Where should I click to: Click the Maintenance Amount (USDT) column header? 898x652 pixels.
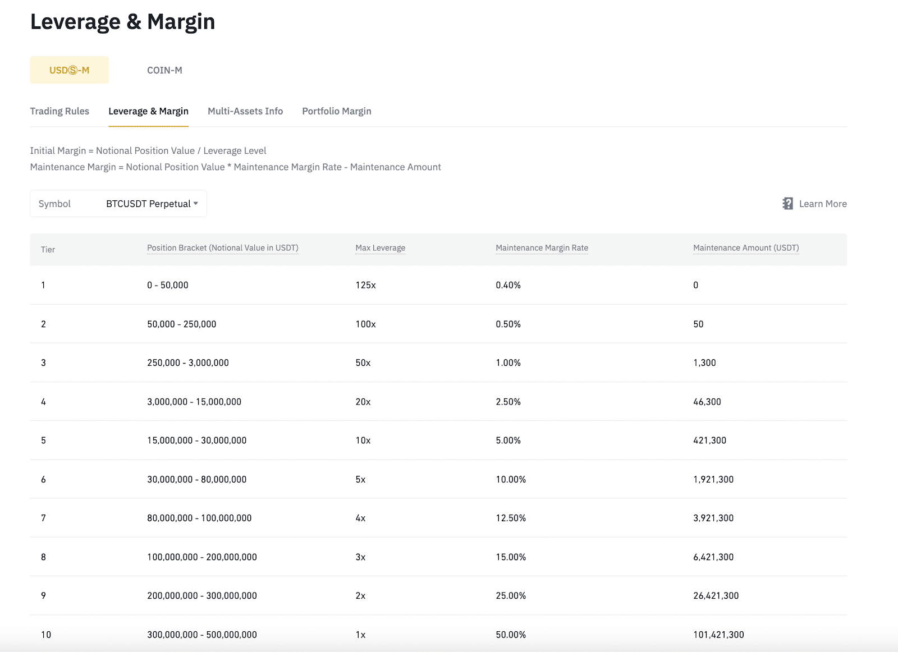[x=745, y=248]
